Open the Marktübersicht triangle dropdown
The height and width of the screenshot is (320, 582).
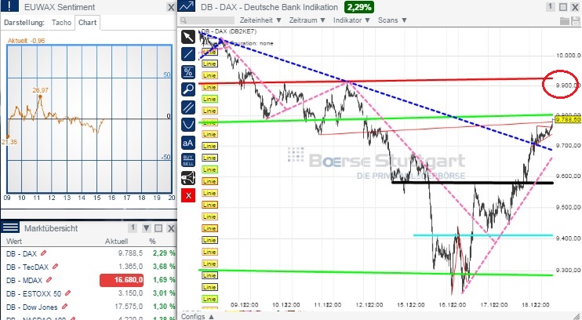coord(146,228)
